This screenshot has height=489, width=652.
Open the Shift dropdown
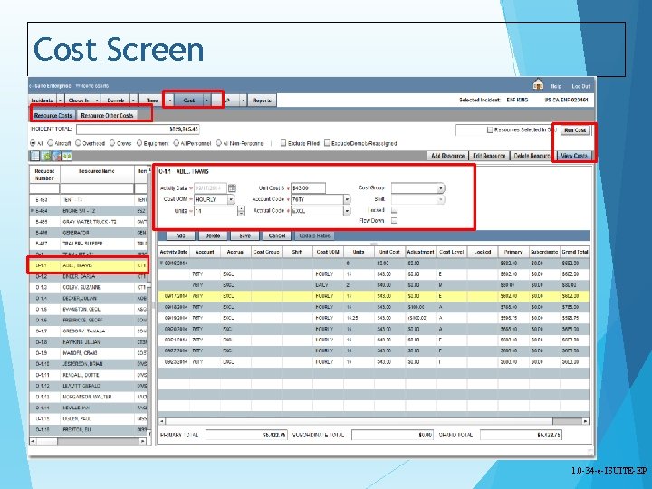click(x=440, y=199)
